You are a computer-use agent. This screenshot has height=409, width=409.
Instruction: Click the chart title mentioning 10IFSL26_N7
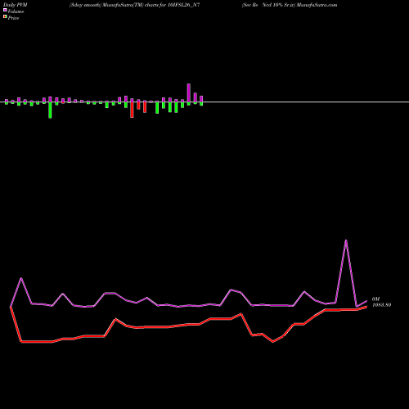[x=134, y=5]
